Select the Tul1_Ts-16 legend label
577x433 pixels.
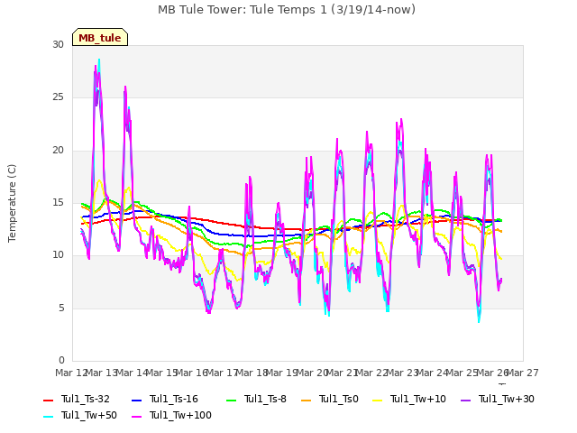174,399
